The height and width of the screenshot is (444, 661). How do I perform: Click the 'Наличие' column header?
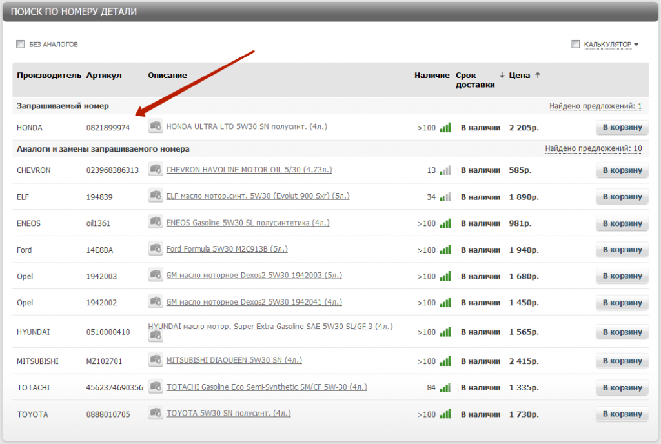click(432, 76)
